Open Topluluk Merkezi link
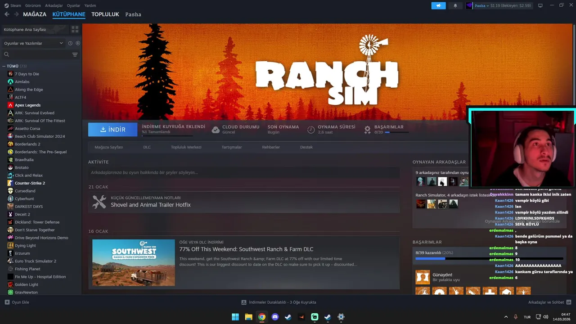Screen dimensions: 576x324 click(x=186, y=147)
